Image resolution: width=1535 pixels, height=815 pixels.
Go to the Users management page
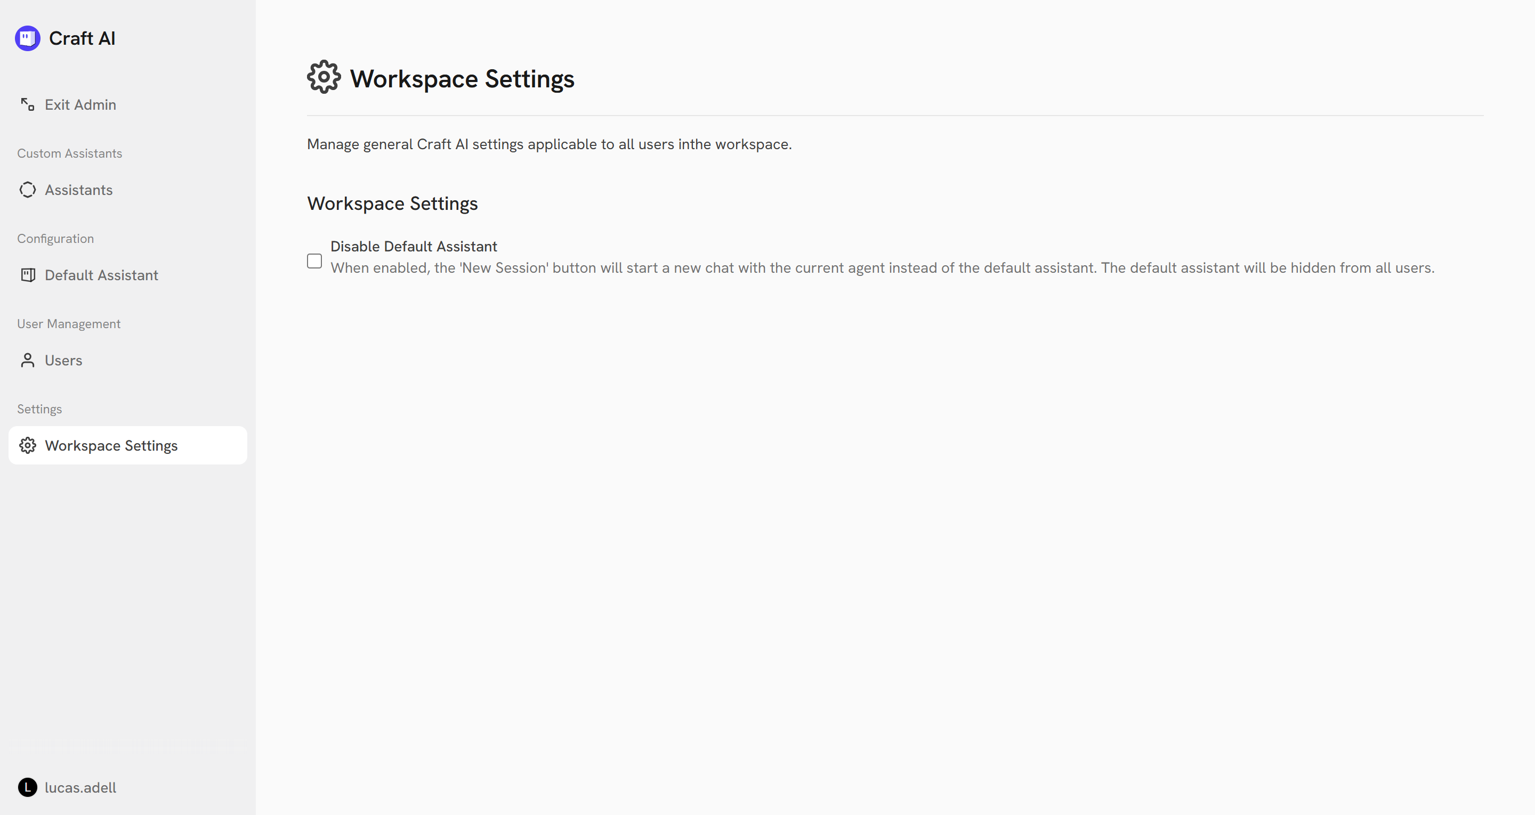[x=63, y=360]
